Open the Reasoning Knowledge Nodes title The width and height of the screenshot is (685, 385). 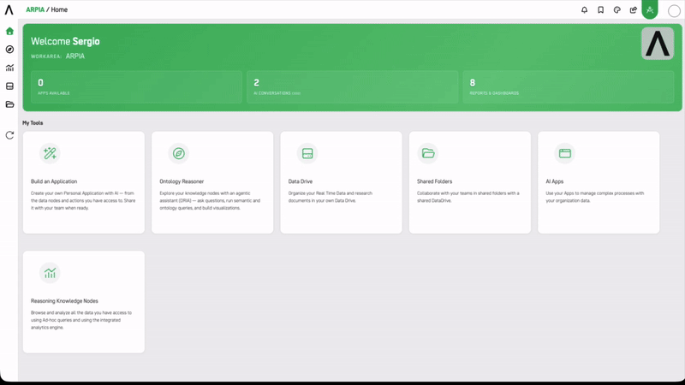coord(64,301)
